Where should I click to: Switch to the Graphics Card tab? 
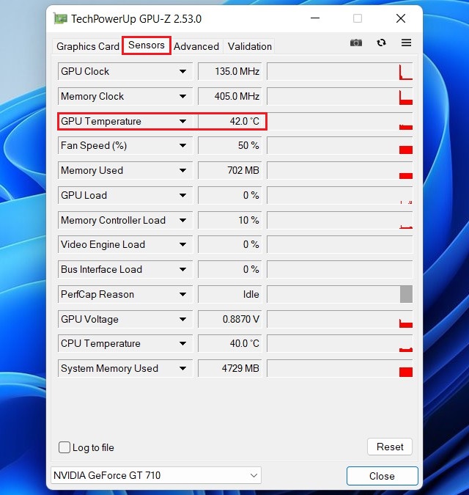coord(88,46)
